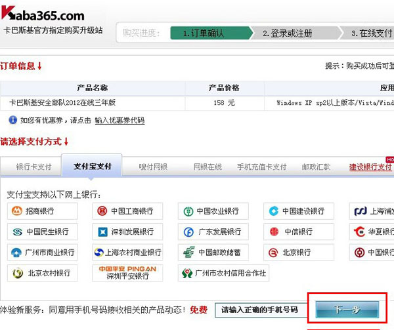
Task: Choose 深圳发展银行 bank icon
Action: 127,232
